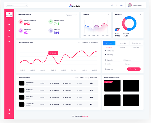Click the help question mark icon
Viewport: 151px width, 123px height.
tap(9, 110)
